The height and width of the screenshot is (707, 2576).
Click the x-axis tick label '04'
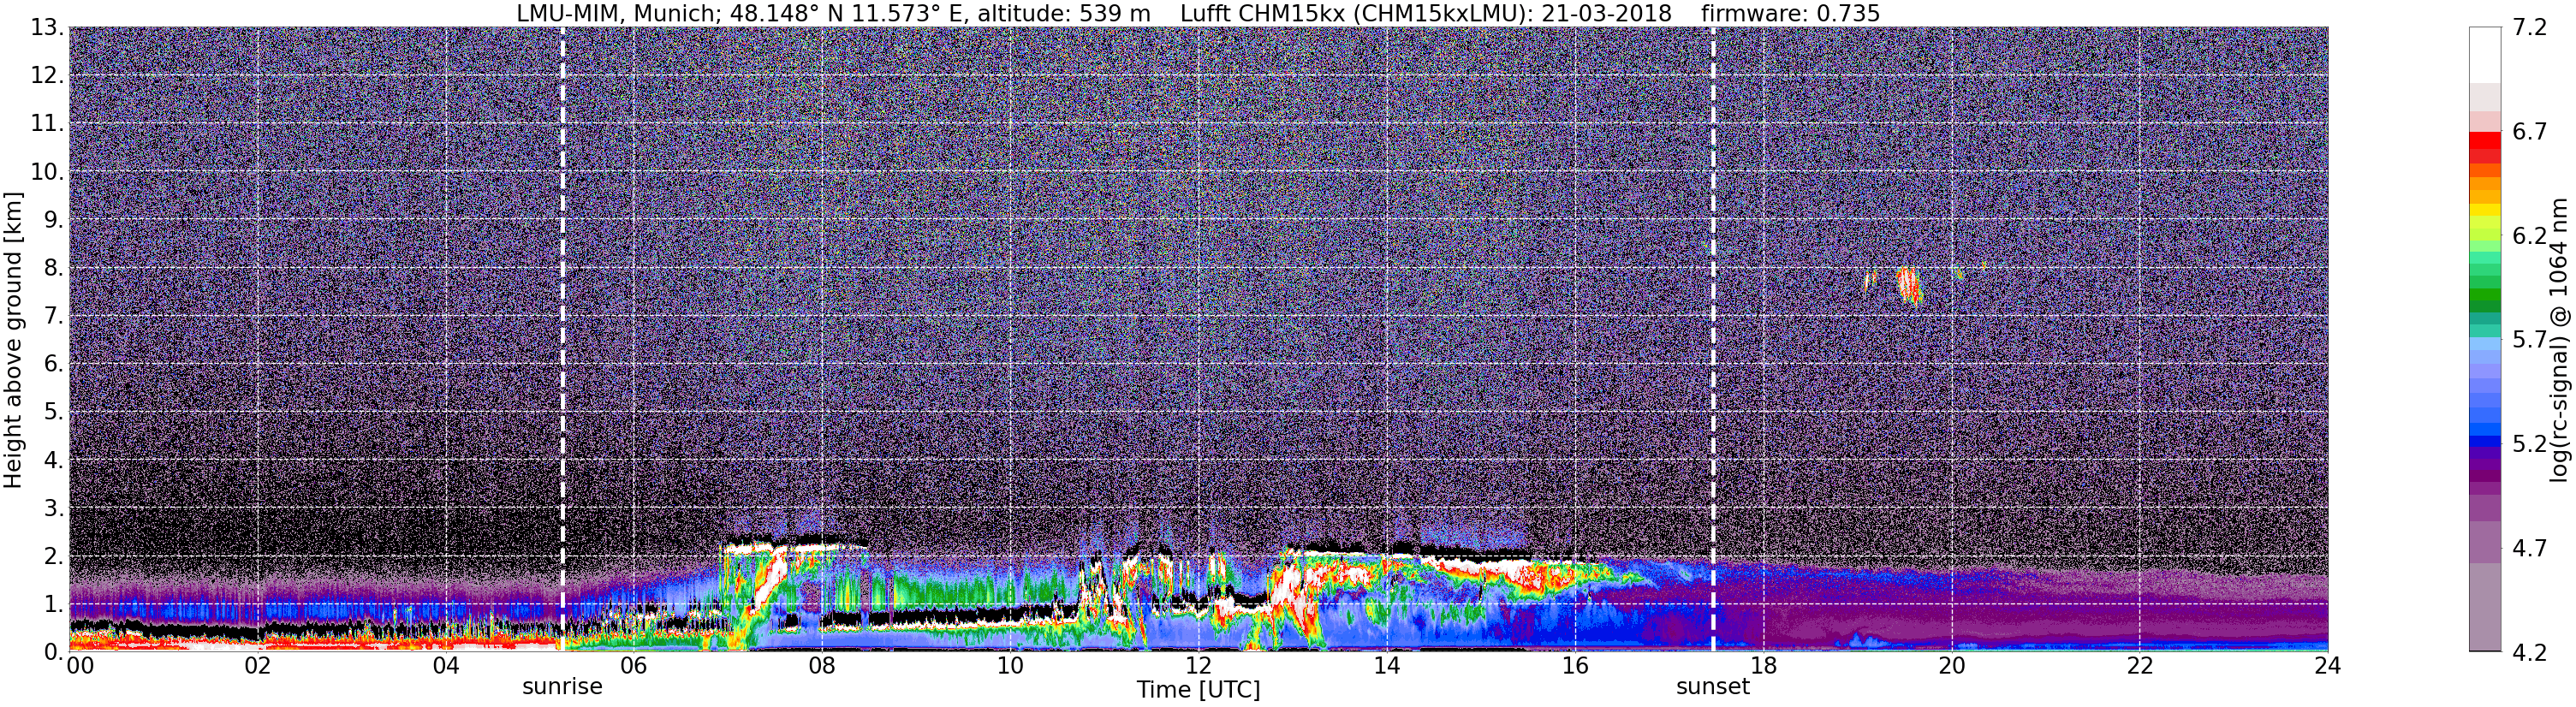click(x=446, y=666)
